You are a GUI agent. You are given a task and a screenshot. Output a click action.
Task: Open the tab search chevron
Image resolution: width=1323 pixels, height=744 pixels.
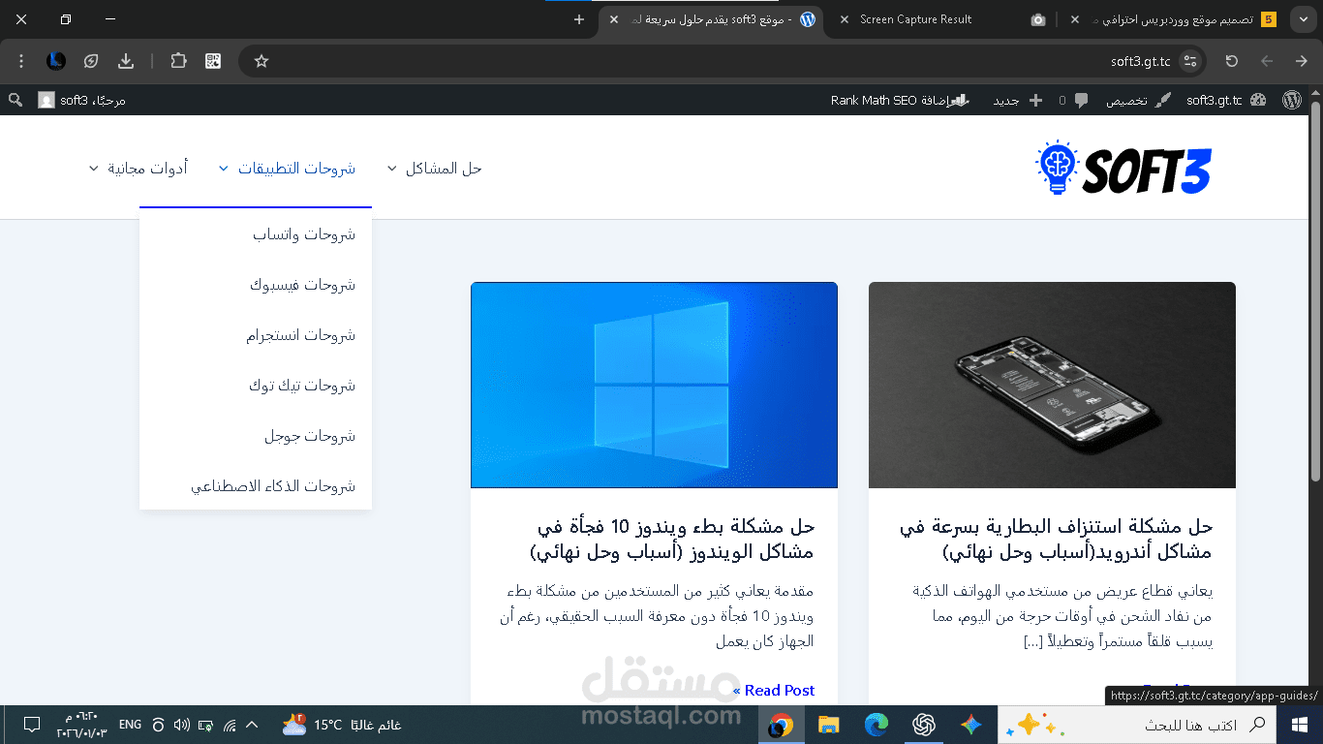pyautogui.click(x=1302, y=19)
